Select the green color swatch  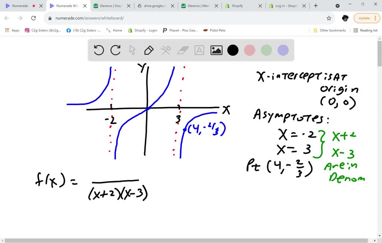point(266,50)
